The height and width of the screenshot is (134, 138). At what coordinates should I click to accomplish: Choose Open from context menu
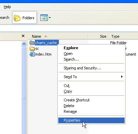tap(91, 54)
